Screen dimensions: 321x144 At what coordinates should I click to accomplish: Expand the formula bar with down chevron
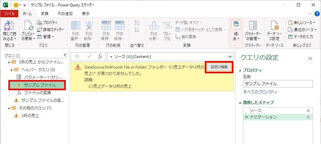(230, 57)
